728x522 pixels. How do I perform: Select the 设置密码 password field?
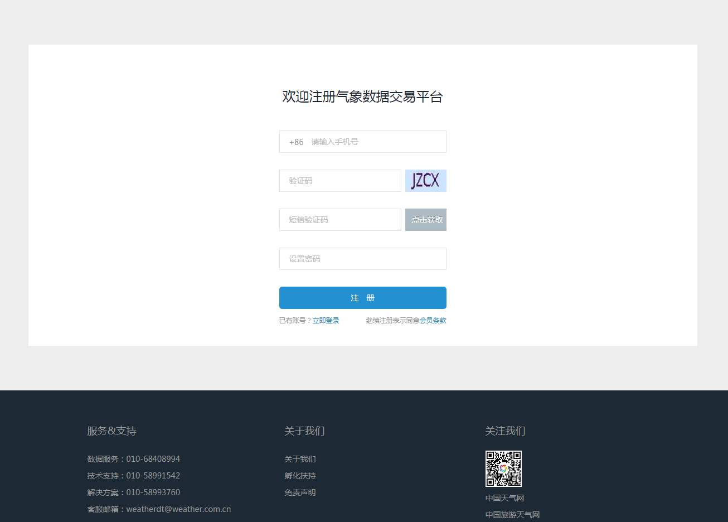click(362, 259)
